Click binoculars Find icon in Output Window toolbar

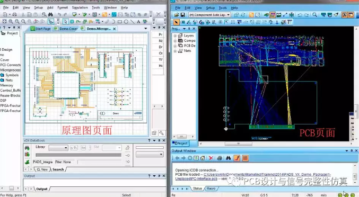(x=228, y=158)
